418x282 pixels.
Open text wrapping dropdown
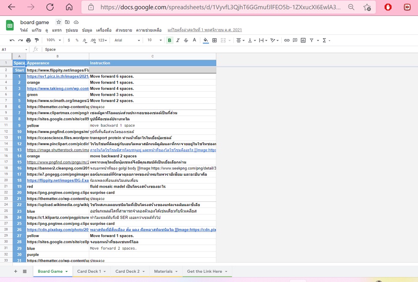click(x=263, y=40)
